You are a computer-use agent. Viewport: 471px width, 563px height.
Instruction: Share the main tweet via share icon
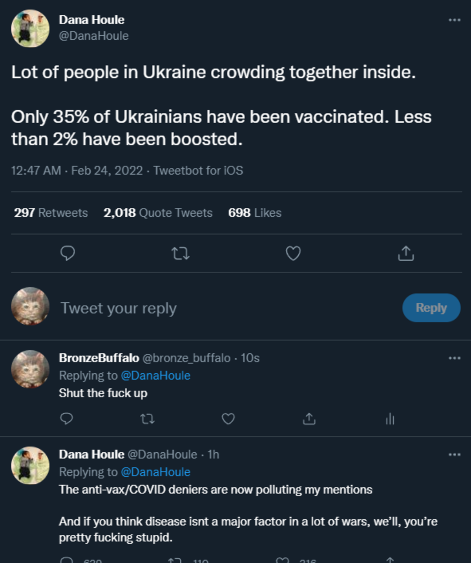(x=406, y=254)
